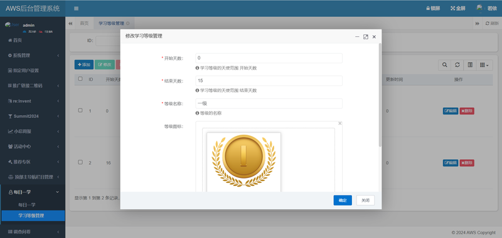
Task: Click the admin username in sidebar
Action: (x=28, y=25)
